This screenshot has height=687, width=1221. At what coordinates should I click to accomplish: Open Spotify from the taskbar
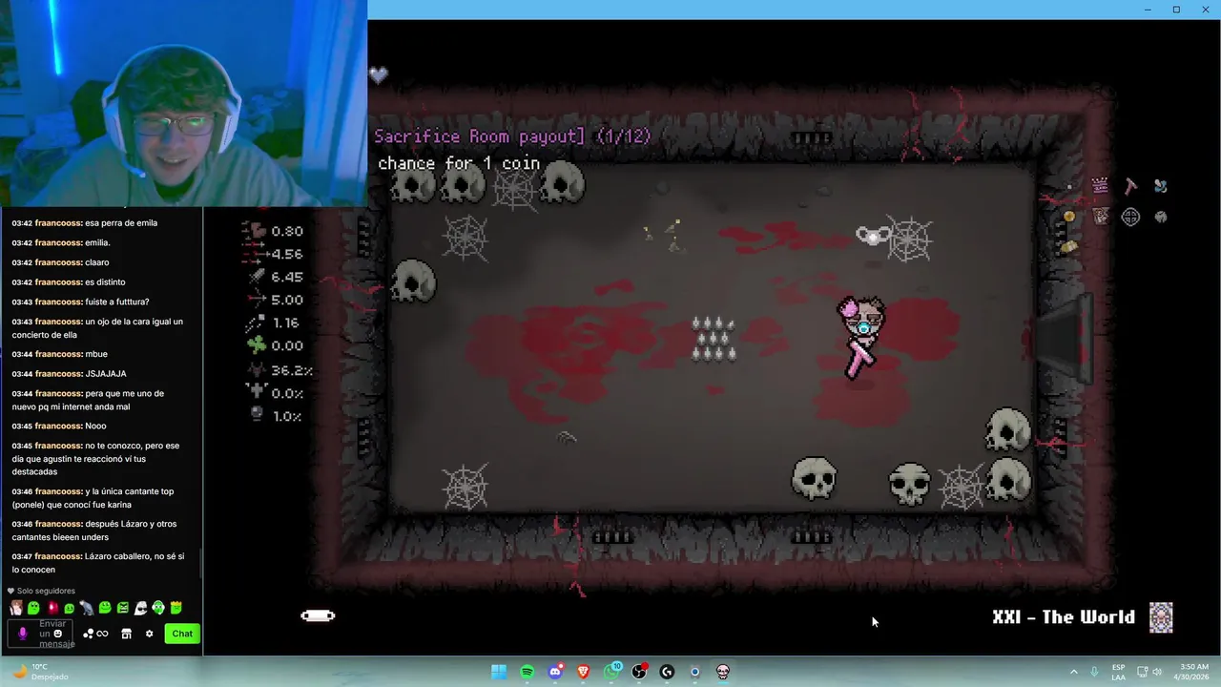click(x=527, y=672)
